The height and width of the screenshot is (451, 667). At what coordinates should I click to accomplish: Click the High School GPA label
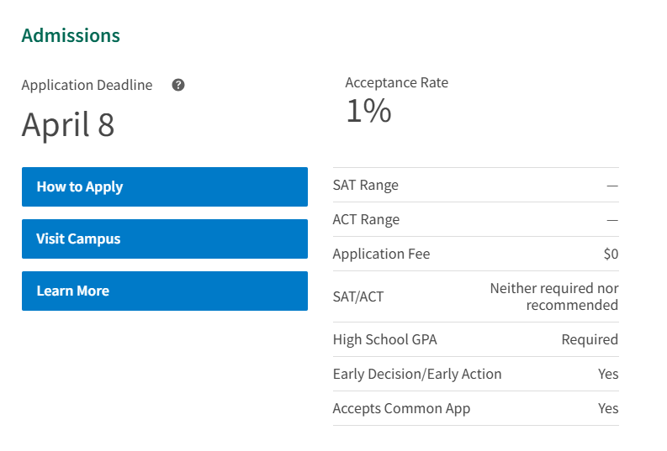point(384,339)
